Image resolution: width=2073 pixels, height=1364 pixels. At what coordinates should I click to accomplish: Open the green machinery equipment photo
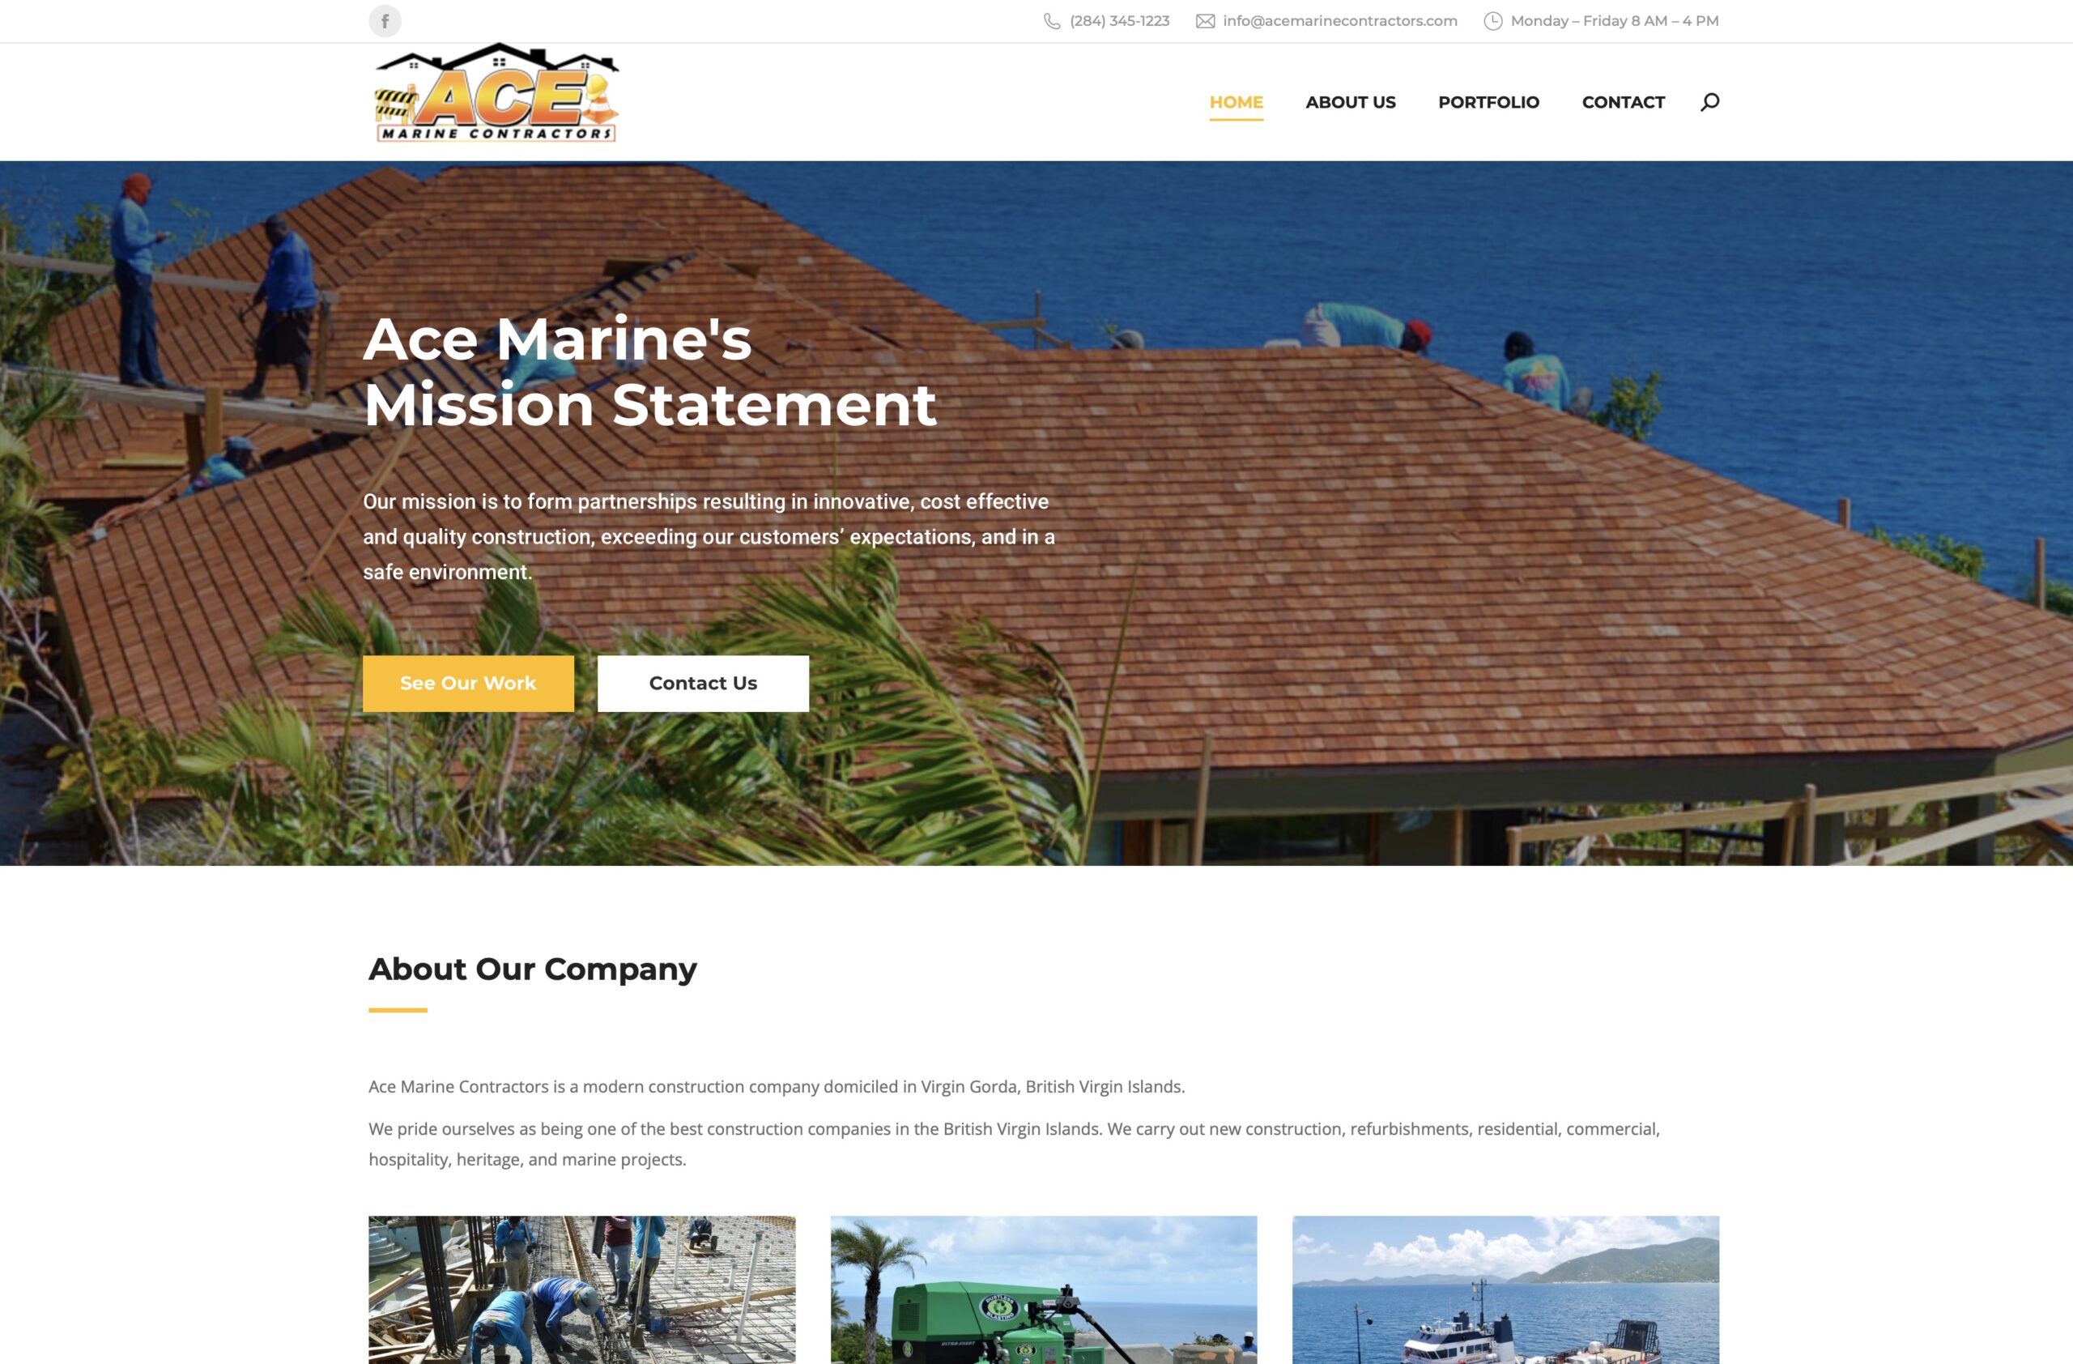click(x=1044, y=1290)
